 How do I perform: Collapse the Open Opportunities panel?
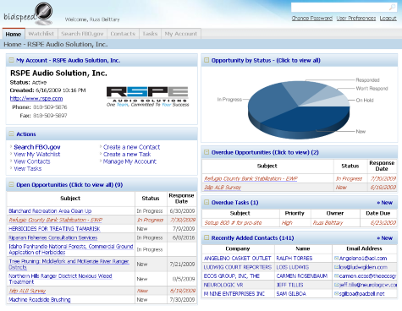pos(11,184)
